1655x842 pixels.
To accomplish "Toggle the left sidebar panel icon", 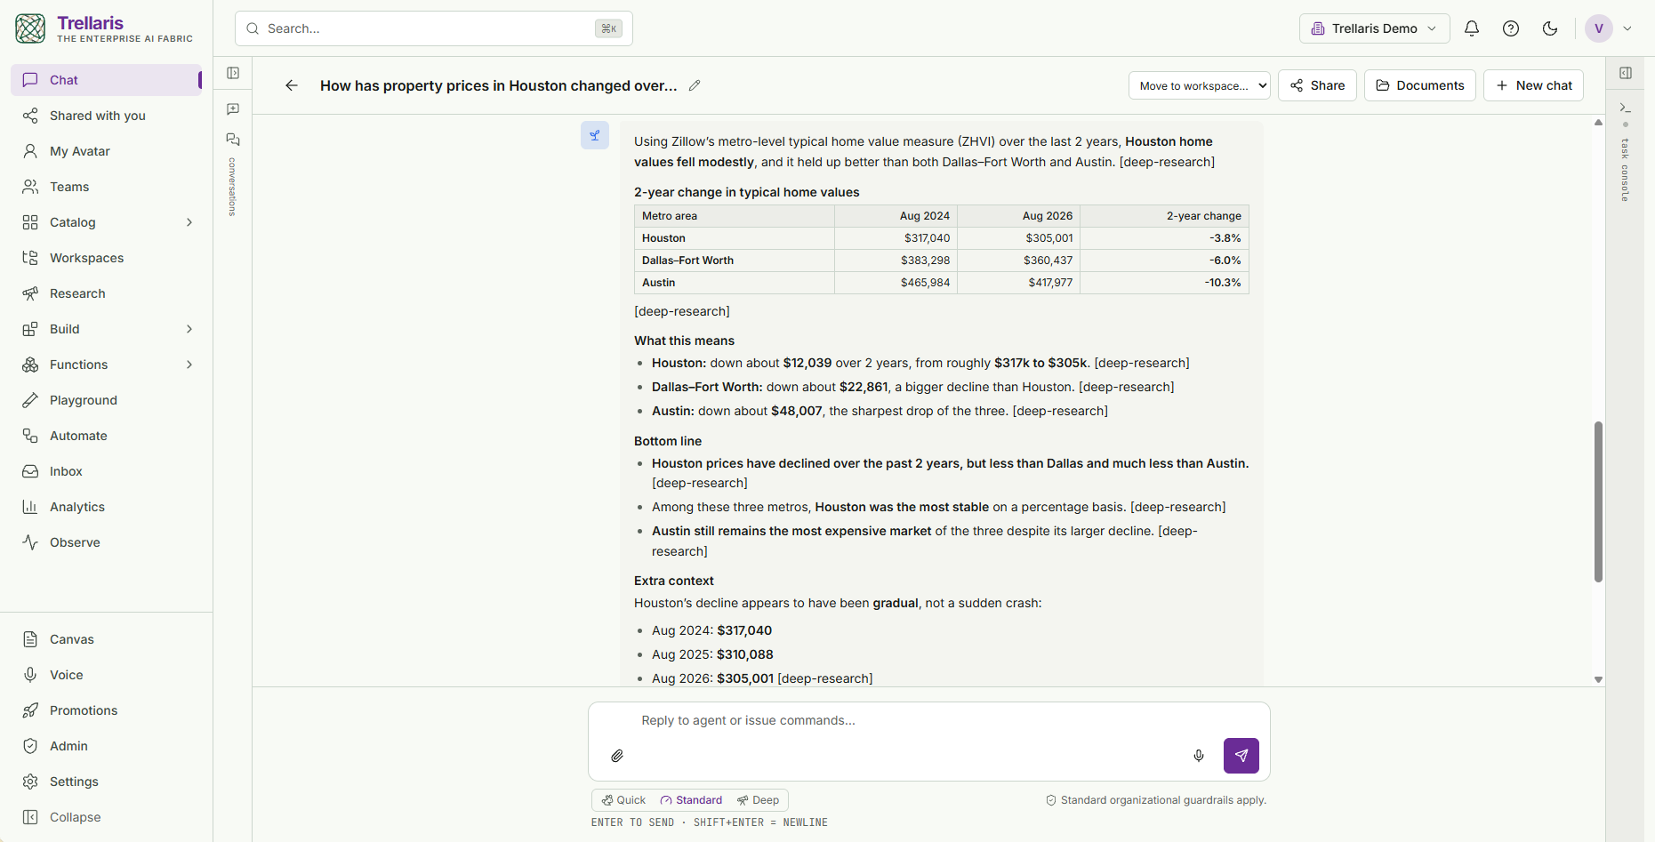I will pyautogui.click(x=233, y=73).
